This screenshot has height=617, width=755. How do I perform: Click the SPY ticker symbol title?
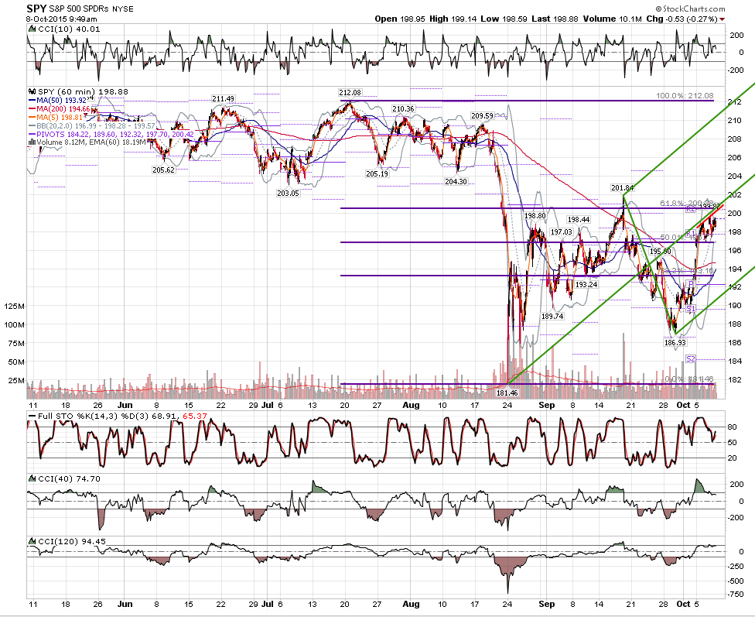[36, 9]
